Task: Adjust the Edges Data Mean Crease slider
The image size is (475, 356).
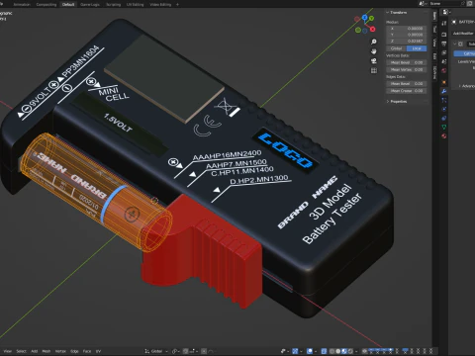Action: (x=407, y=91)
